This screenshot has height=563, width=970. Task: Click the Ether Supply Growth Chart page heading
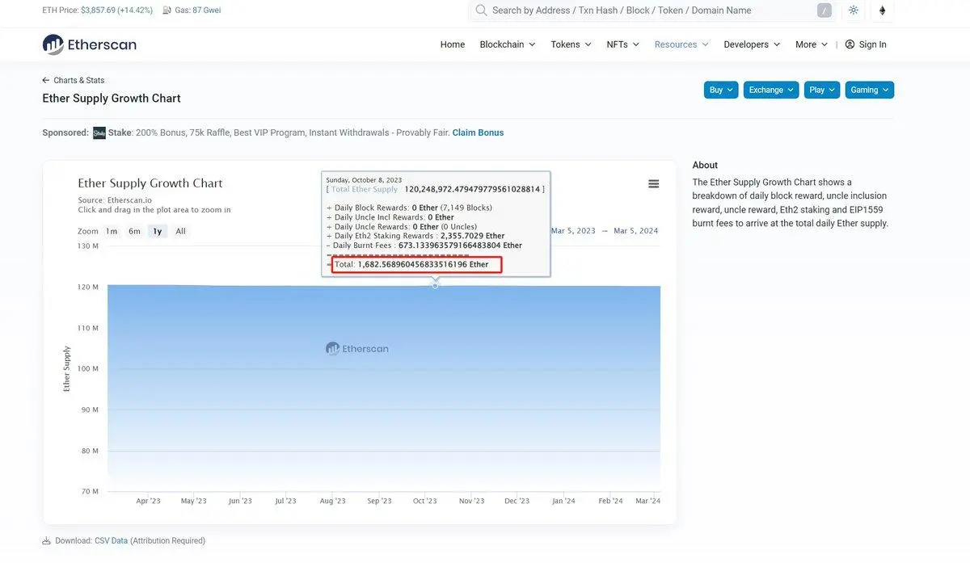pos(112,99)
